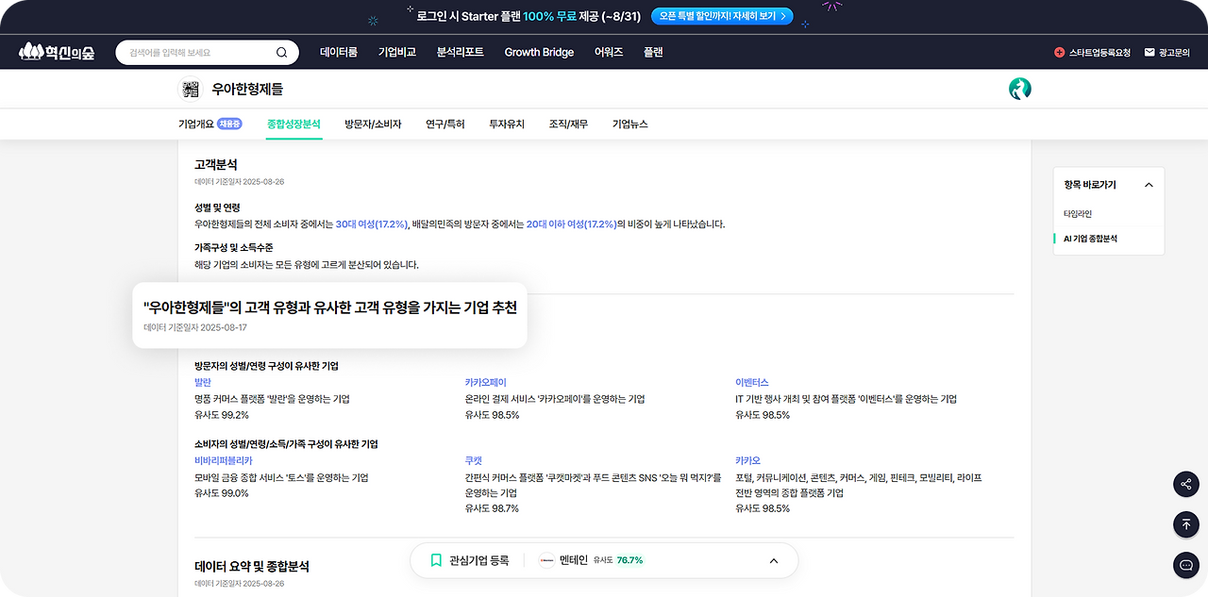Switch to the 조직/재무 tab
The image size is (1208, 597).
pyautogui.click(x=568, y=124)
